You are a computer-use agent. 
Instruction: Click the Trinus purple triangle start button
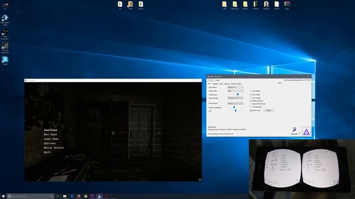pyautogui.click(x=306, y=132)
